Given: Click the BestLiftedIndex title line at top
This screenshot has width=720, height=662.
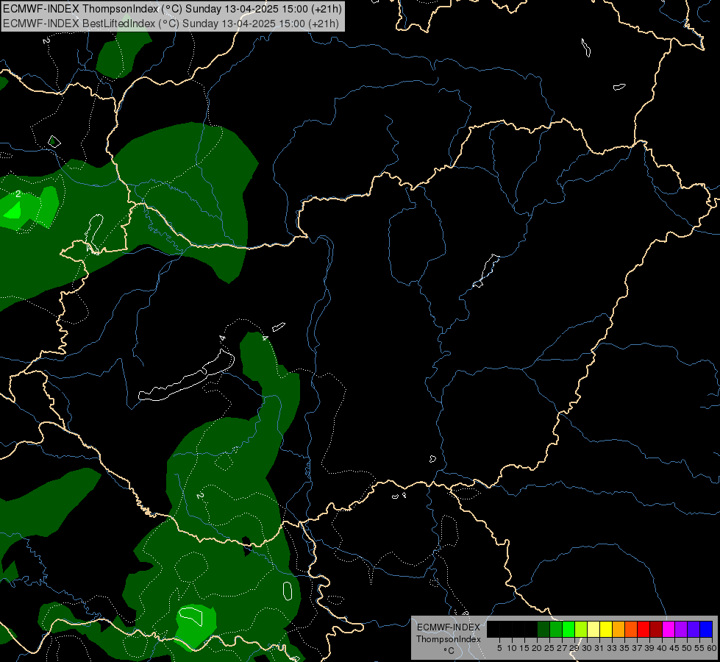Looking at the screenshot, I should click(171, 24).
